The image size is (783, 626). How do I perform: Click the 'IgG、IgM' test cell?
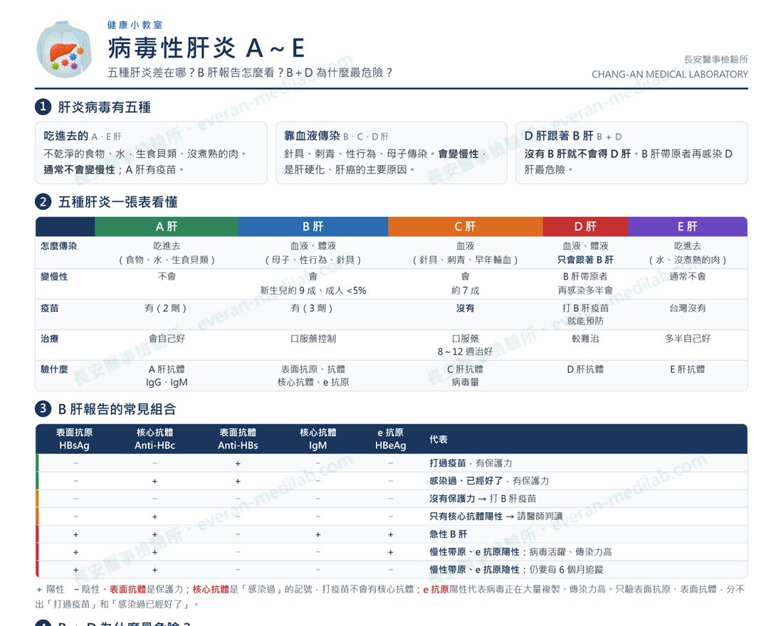pos(167,383)
